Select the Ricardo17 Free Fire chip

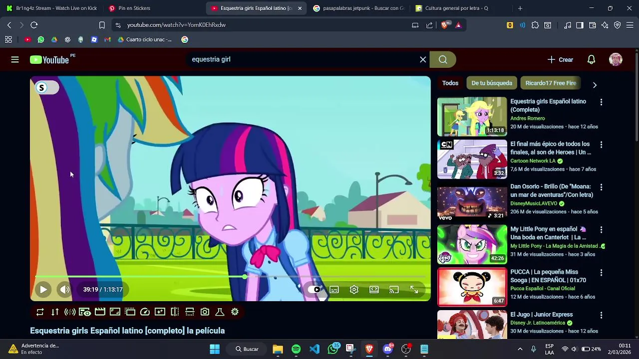551,83
